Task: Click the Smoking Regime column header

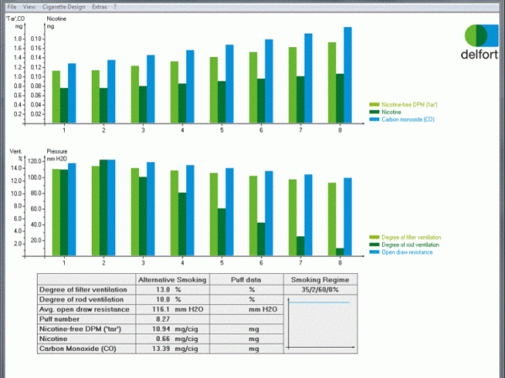Action: pyautogui.click(x=318, y=279)
